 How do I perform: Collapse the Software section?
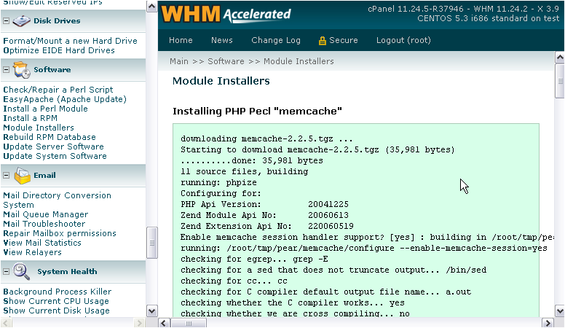tap(7, 71)
